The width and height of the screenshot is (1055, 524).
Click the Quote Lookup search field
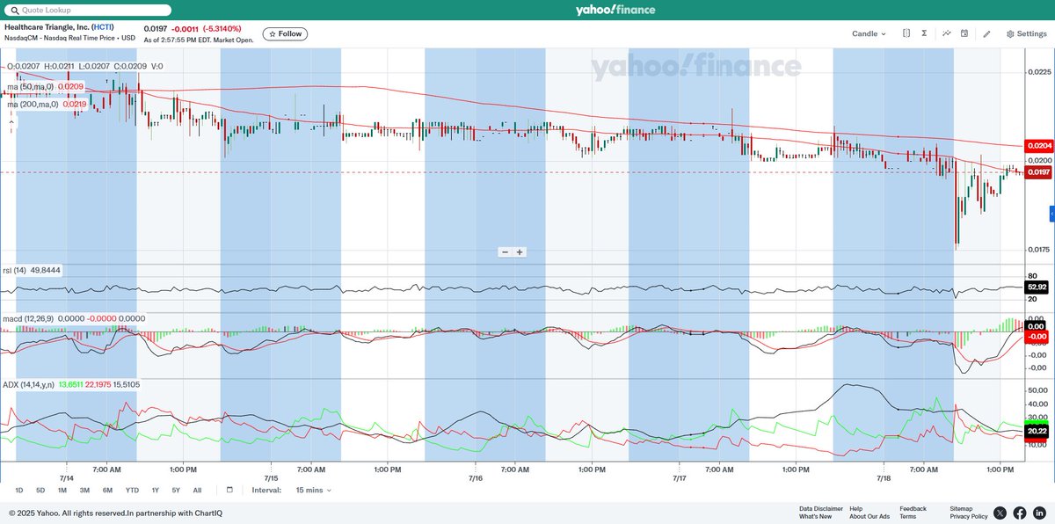click(x=87, y=10)
